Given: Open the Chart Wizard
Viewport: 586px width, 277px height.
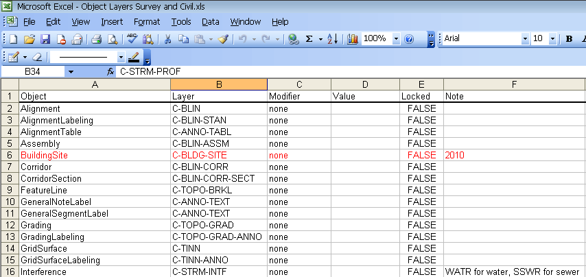Looking at the screenshot, I should [x=353, y=39].
